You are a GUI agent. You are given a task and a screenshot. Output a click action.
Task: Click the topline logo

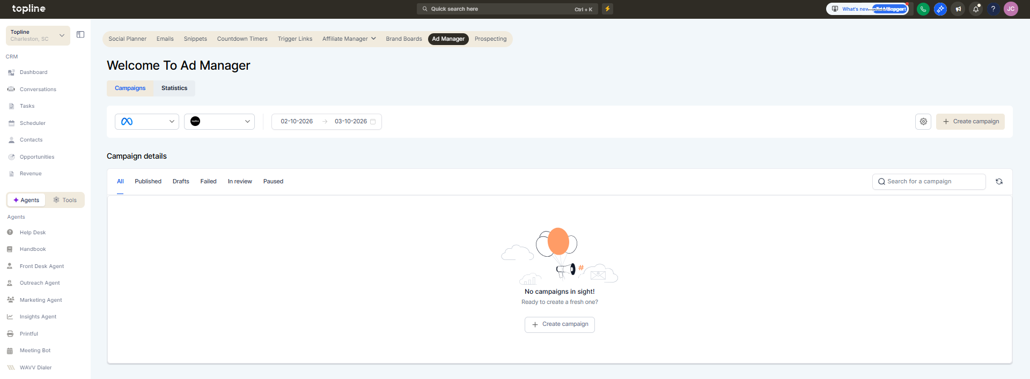[28, 9]
